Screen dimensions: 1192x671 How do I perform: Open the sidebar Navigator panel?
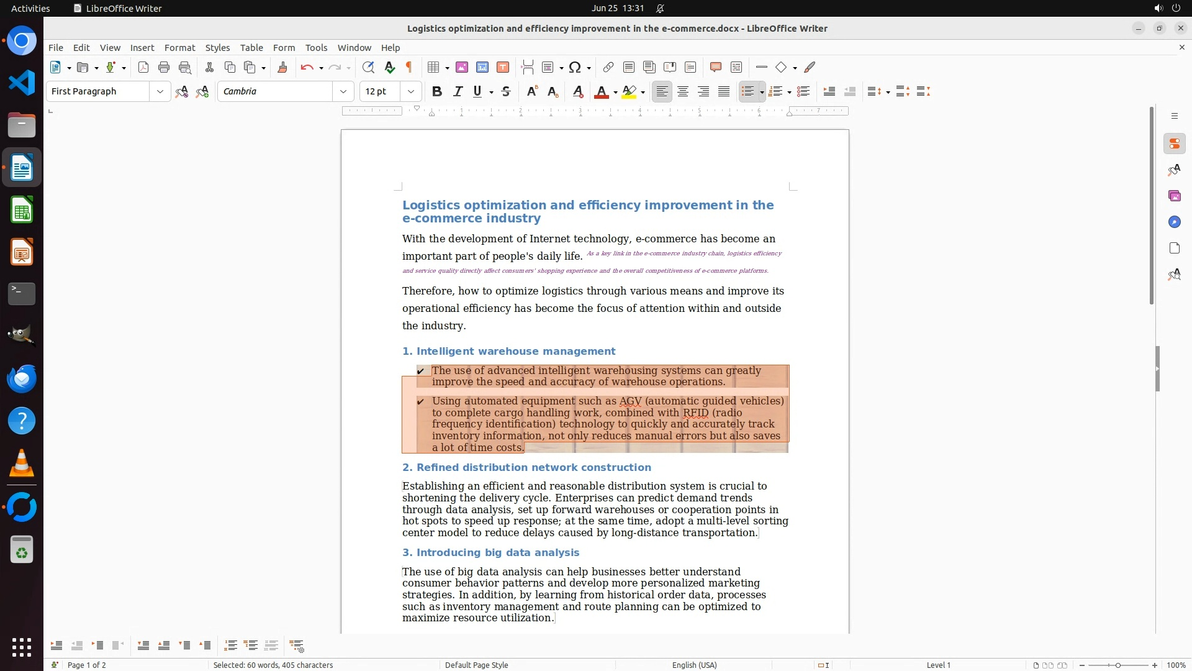coord(1174,222)
